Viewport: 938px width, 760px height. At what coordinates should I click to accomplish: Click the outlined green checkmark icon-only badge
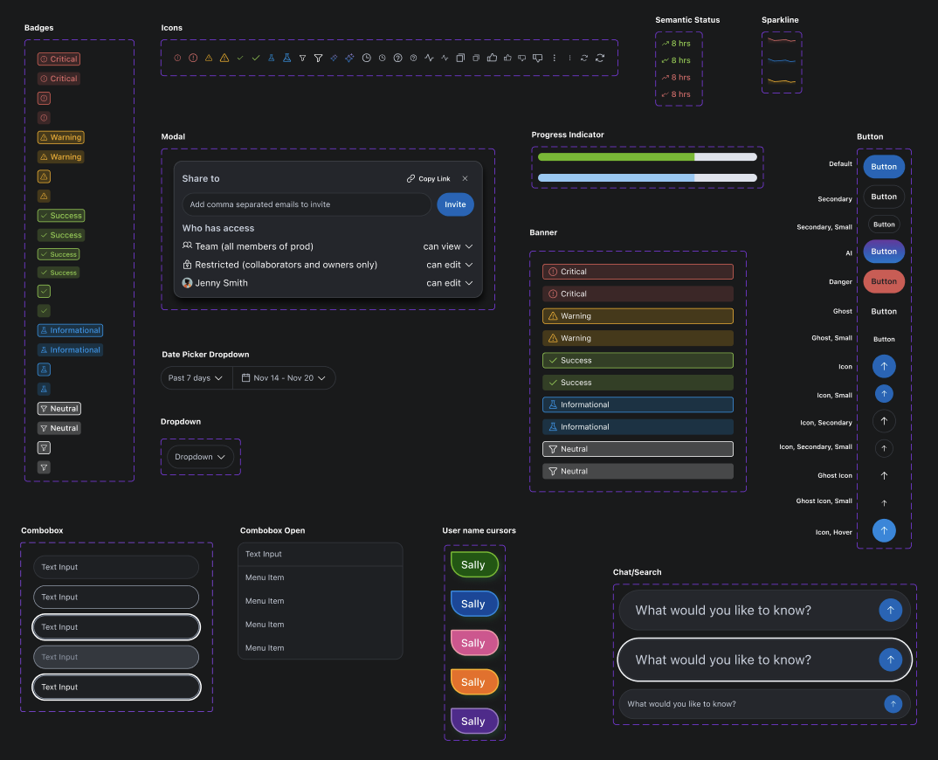(44, 292)
